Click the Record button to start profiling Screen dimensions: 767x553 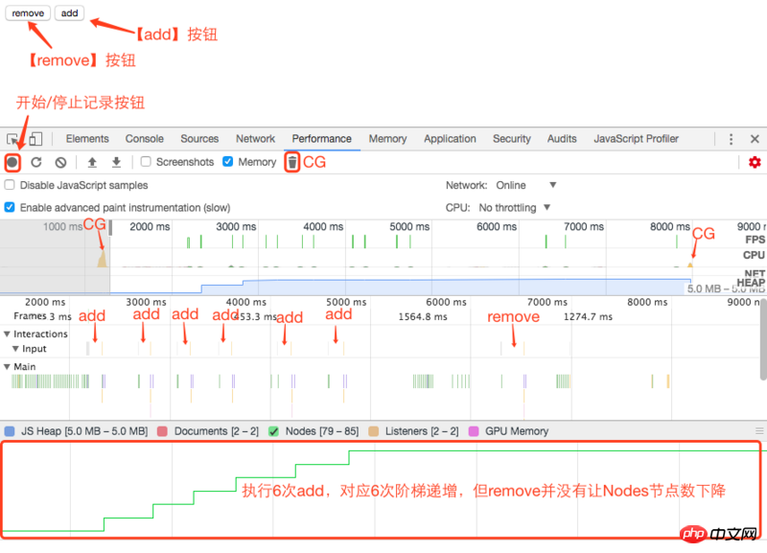click(12, 161)
